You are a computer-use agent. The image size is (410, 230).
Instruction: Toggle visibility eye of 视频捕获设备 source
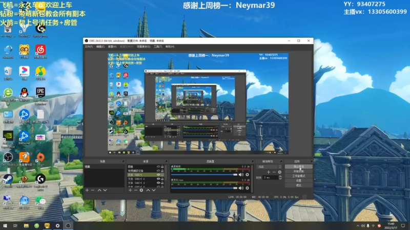point(158,171)
